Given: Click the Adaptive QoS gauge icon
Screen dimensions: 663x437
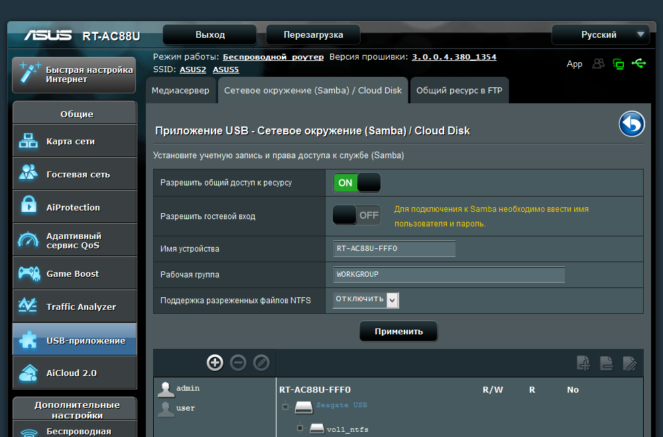Looking at the screenshot, I should click(29, 240).
